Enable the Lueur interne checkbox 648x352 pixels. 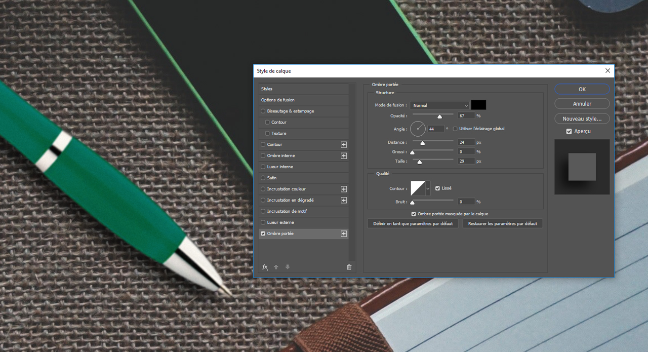tap(263, 167)
